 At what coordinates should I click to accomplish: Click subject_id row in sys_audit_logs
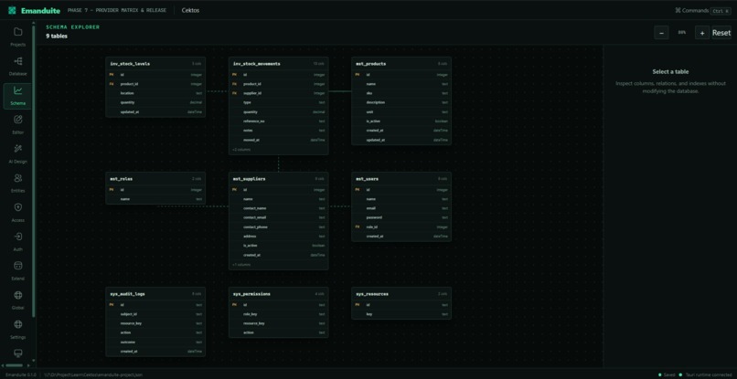[x=155, y=314]
